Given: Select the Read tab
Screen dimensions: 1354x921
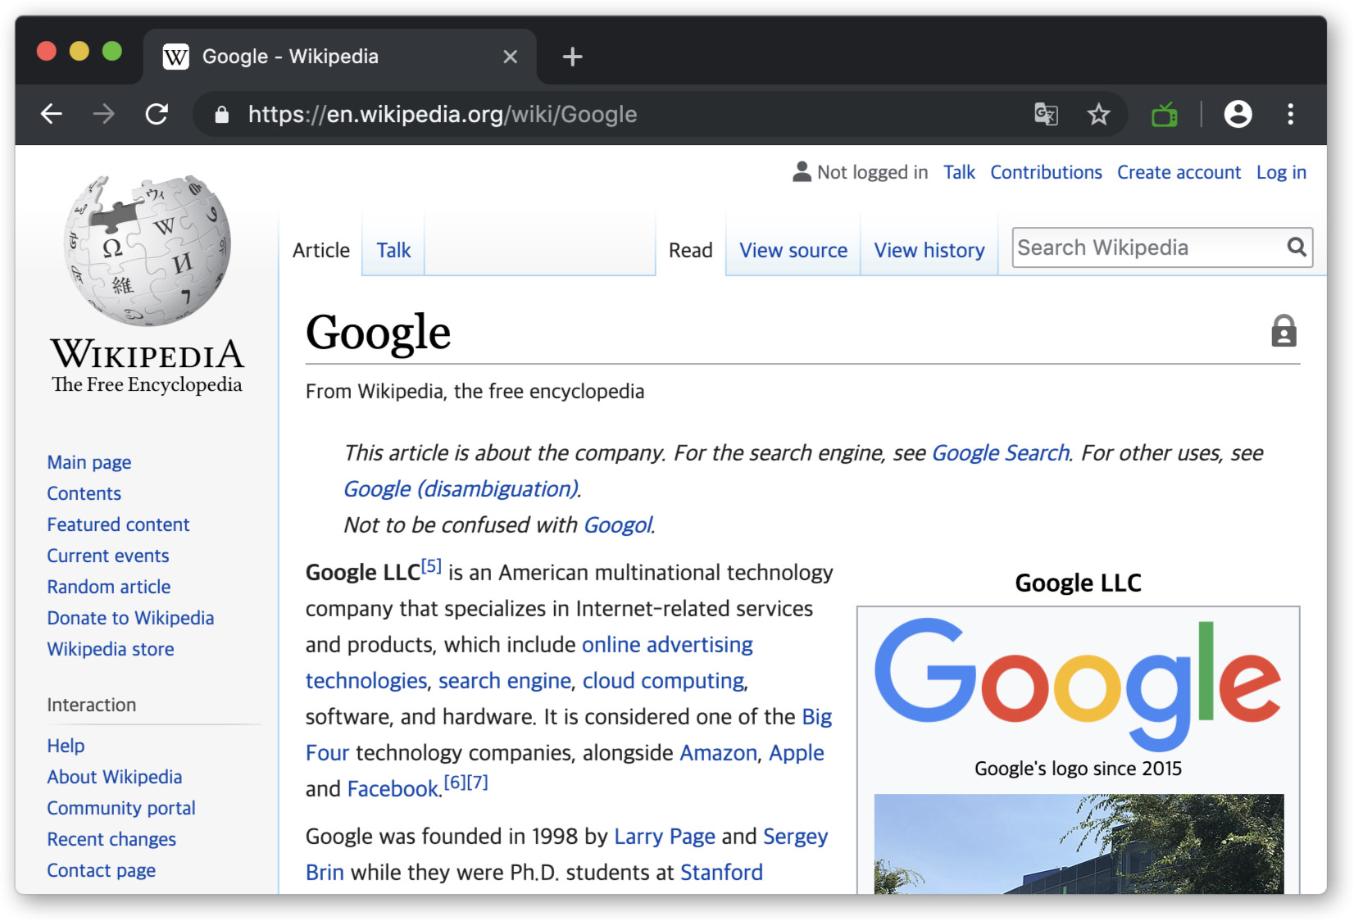Looking at the screenshot, I should [x=690, y=250].
